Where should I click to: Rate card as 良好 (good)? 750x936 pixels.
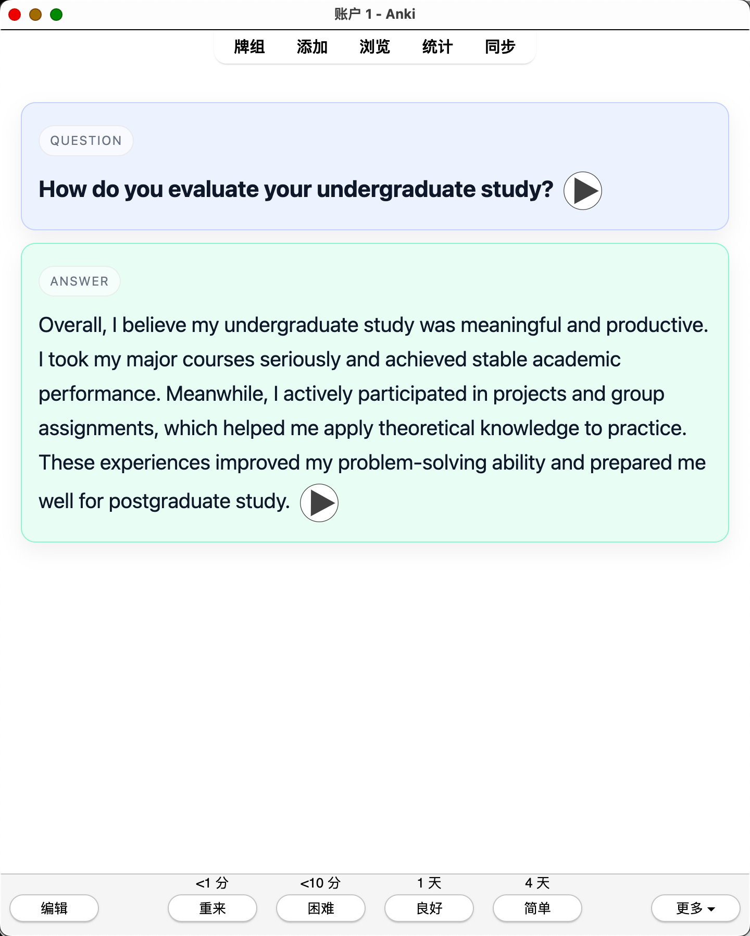[429, 908]
